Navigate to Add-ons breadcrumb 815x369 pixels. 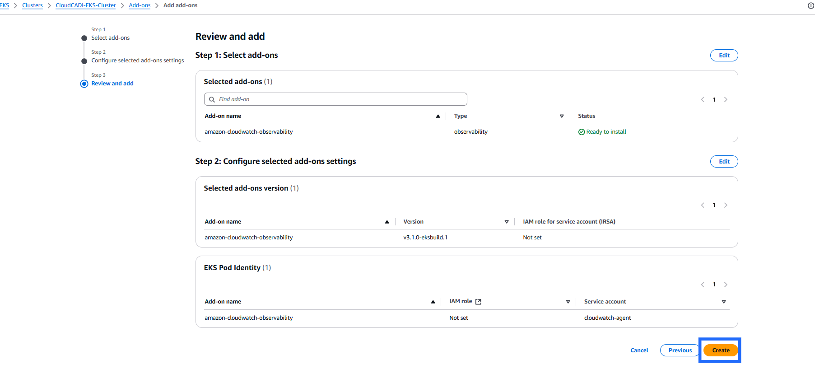click(140, 5)
